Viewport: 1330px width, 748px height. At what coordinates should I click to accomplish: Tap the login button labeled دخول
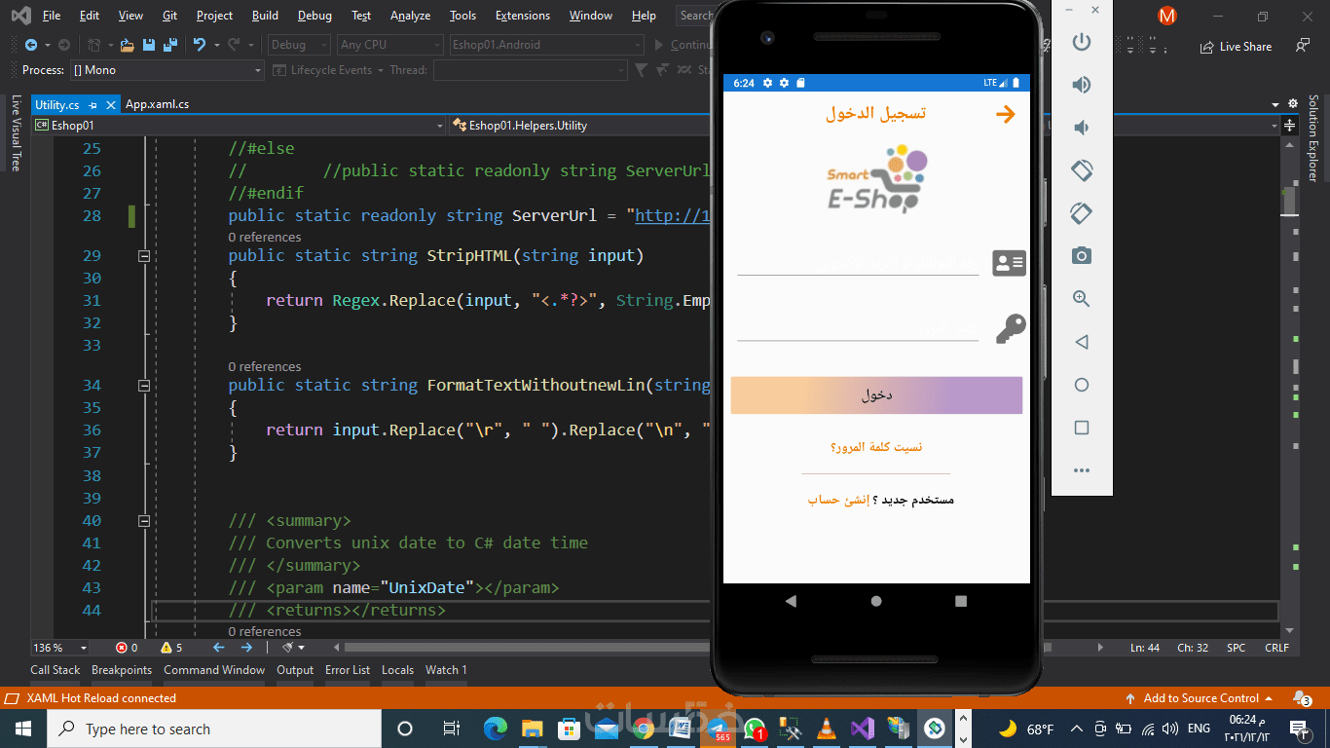(x=876, y=395)
